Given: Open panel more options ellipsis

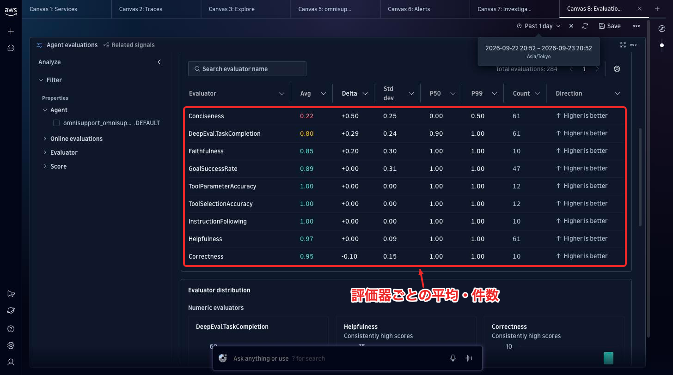Looking at the screenshot, I should coord(633,45).
